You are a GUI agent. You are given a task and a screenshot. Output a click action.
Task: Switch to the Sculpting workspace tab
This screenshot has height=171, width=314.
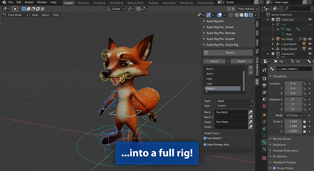[x=99, y=3]
